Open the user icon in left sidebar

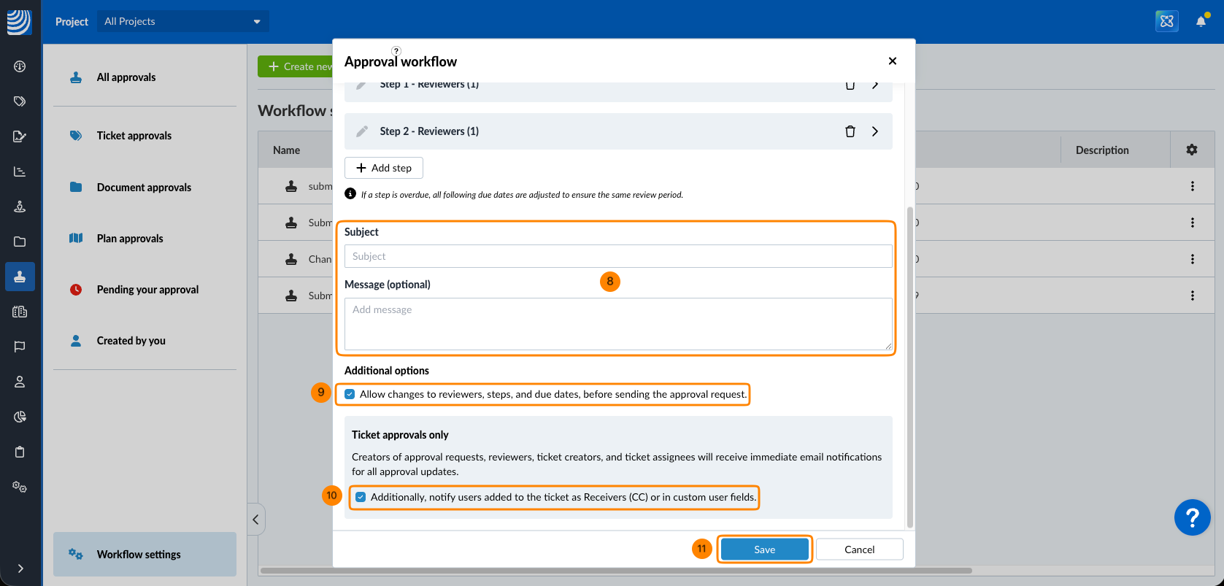(x=20, y=382)
